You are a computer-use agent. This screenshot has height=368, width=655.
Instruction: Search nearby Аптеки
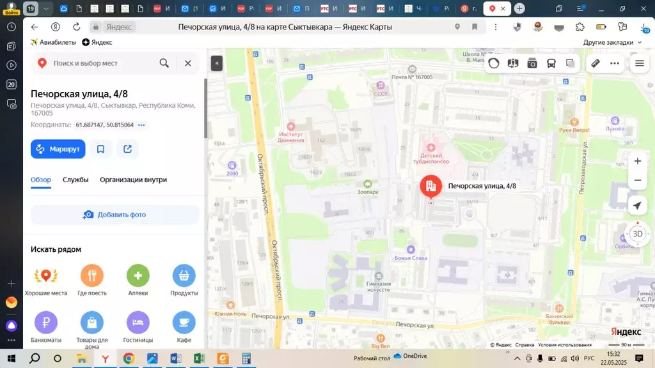[x=138, y=280]
